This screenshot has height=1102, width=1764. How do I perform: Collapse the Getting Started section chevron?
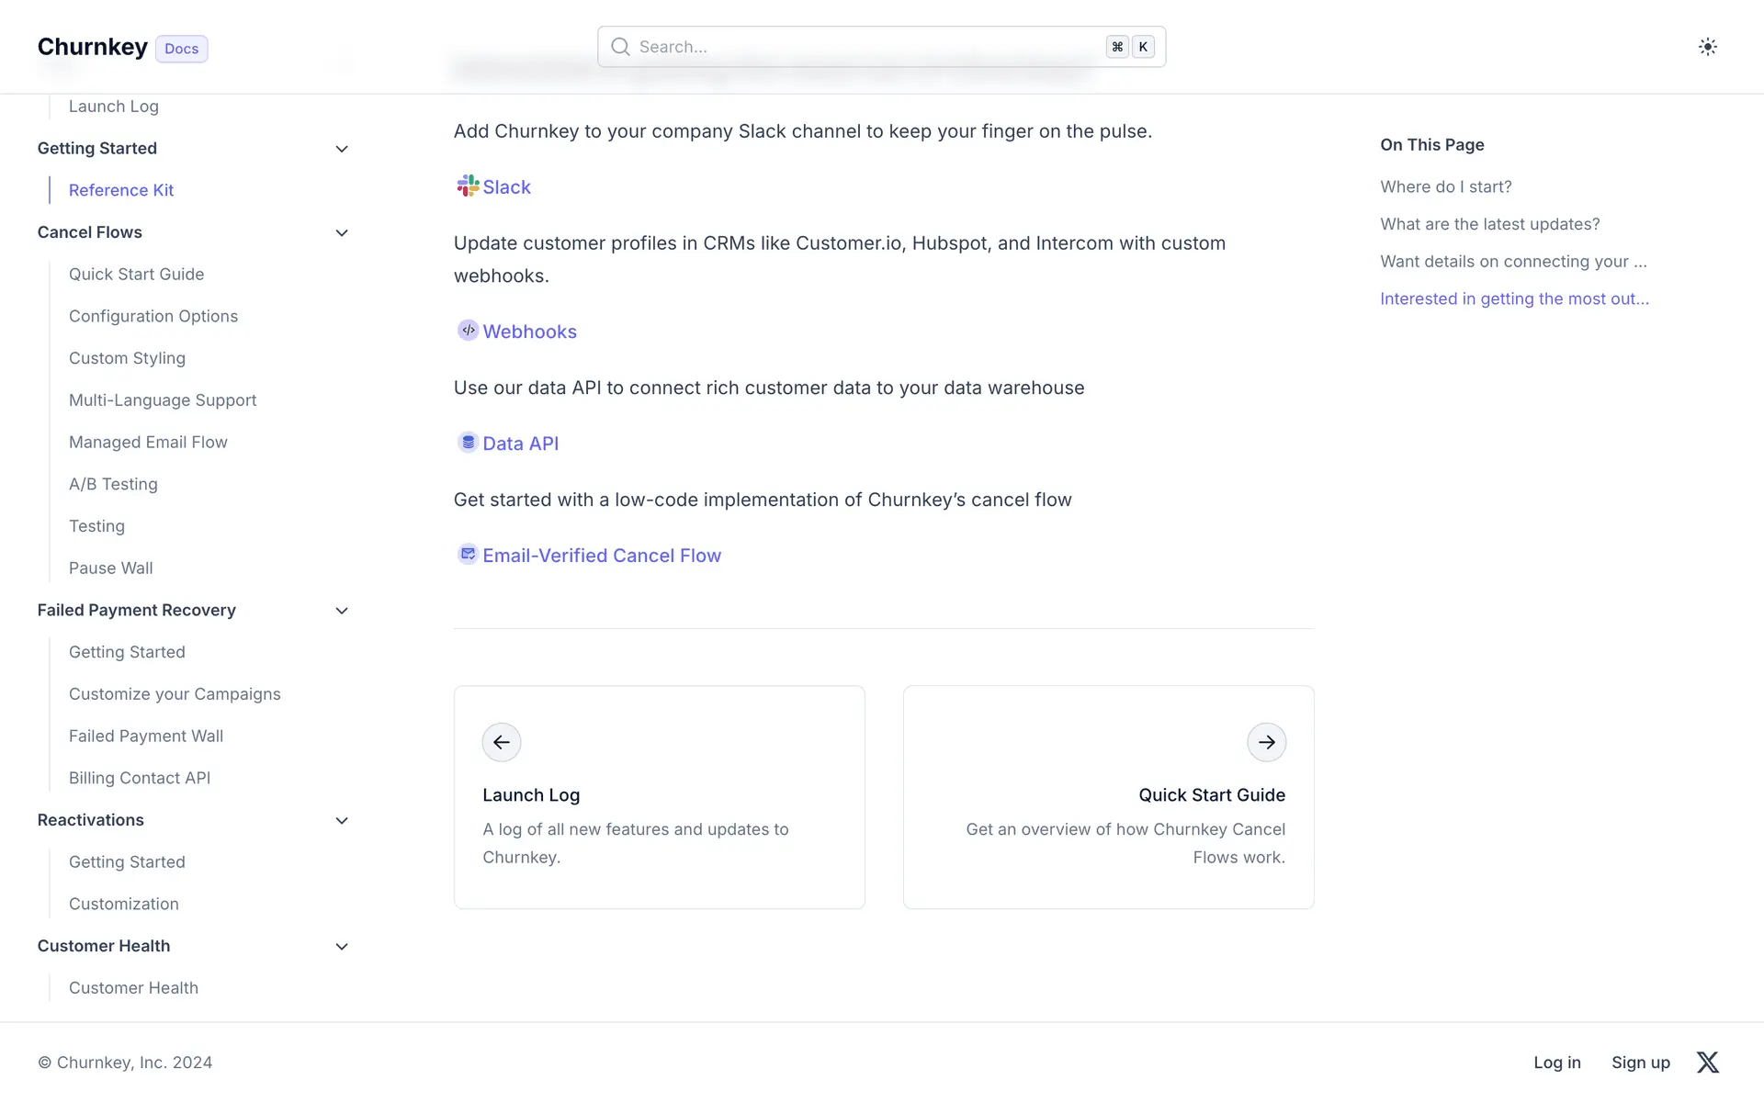(342, 149)
